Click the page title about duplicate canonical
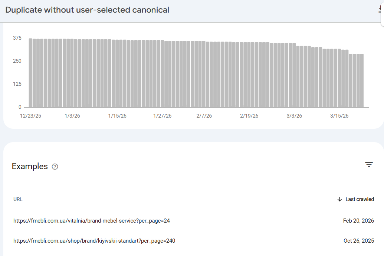Image resolution: width=384 pixels, height=256 pixels. click(x=87, y=10)
